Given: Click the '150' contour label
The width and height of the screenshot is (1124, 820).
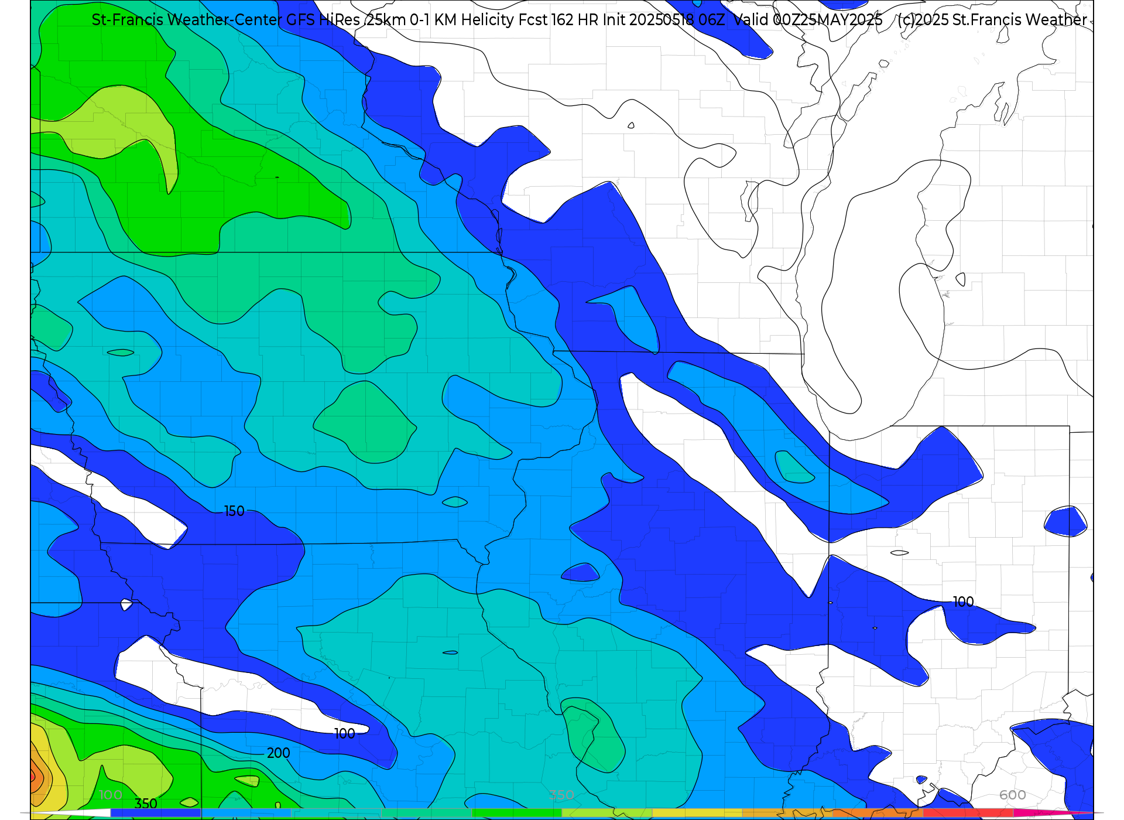Looking at the screenshot, I should pyautogui.click(x=234, y=511).
